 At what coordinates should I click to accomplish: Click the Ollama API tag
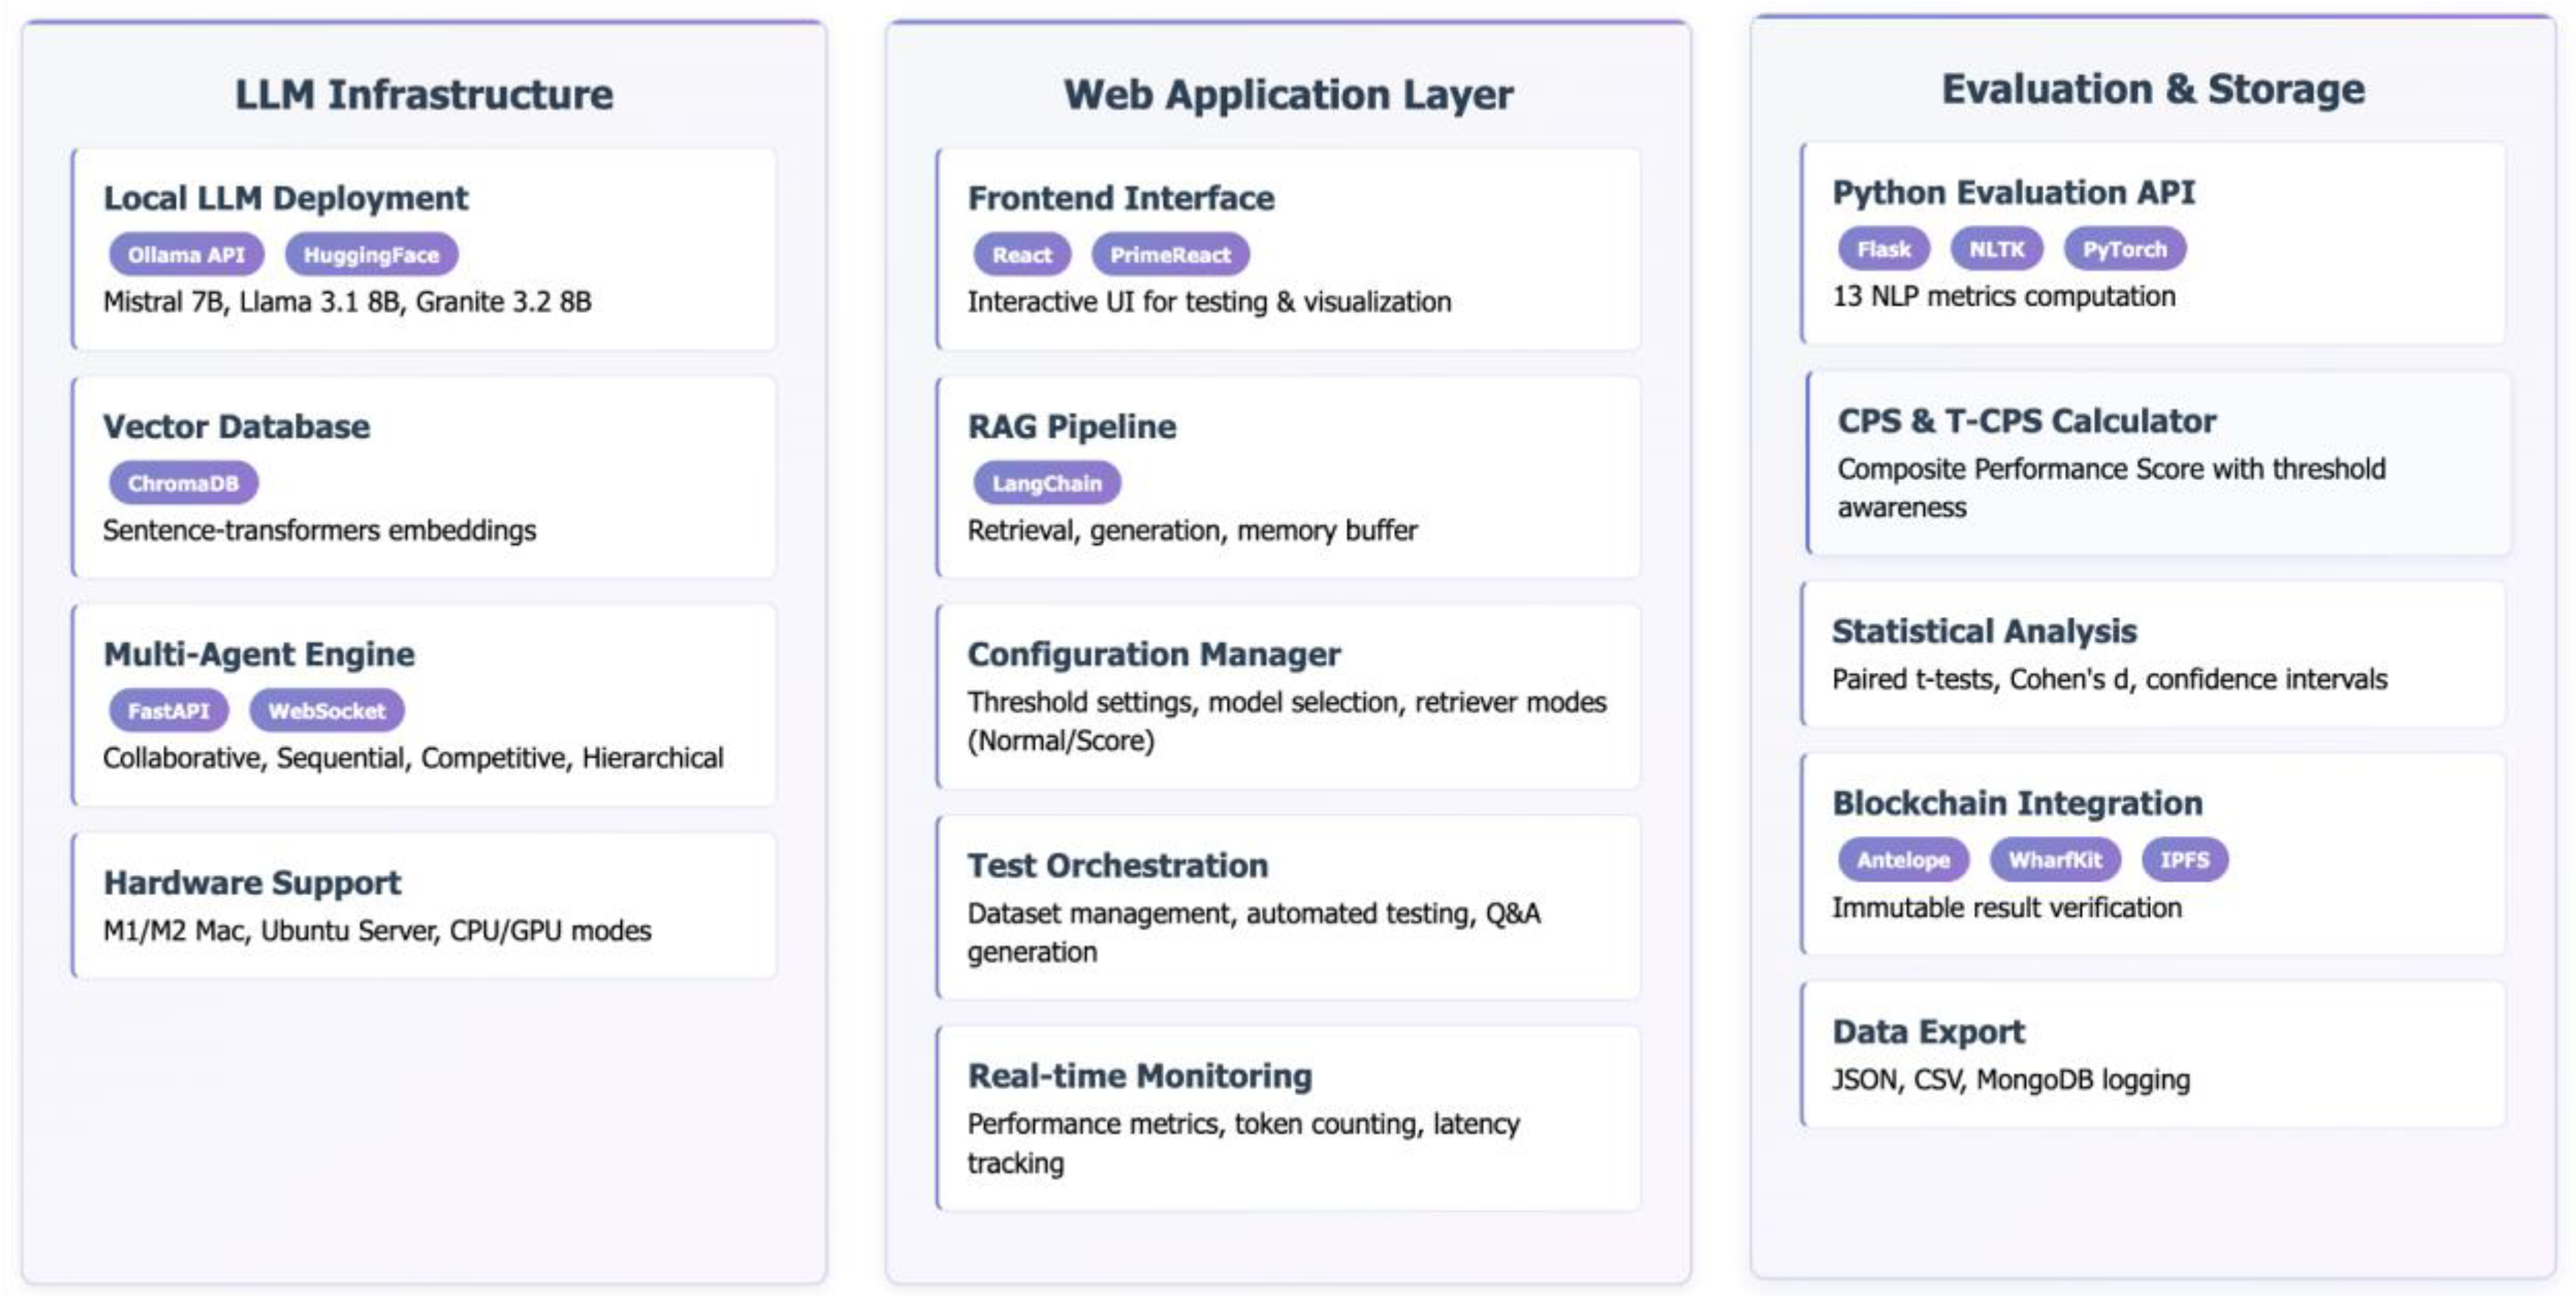(x=186, y=255)
